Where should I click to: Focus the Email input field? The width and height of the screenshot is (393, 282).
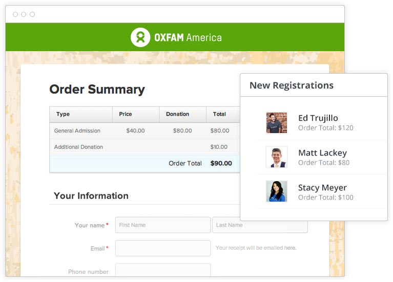click(163, 248)
